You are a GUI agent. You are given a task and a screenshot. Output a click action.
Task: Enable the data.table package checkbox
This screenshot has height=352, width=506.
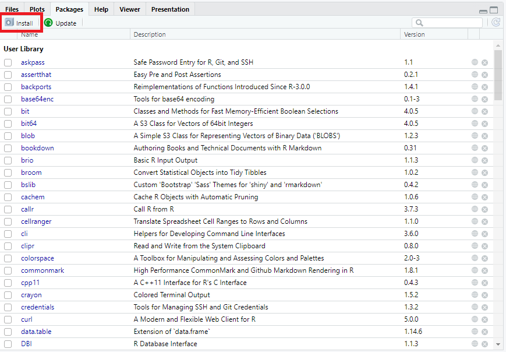(8, 332)
